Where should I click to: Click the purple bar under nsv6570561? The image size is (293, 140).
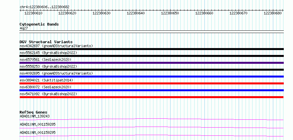[x=151, y=63]
